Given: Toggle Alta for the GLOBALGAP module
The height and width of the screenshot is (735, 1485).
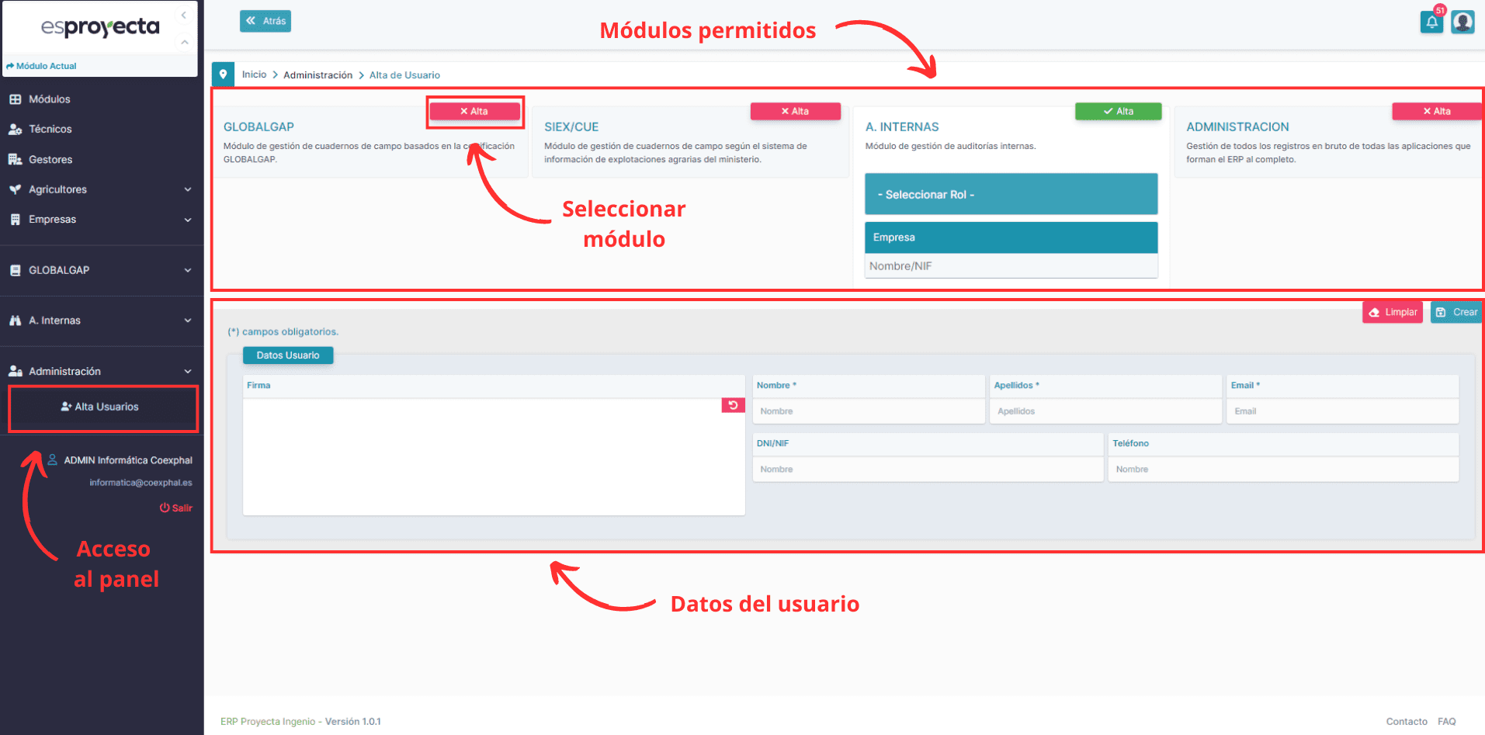Looking at the screenshot, I should coord(474,111).
